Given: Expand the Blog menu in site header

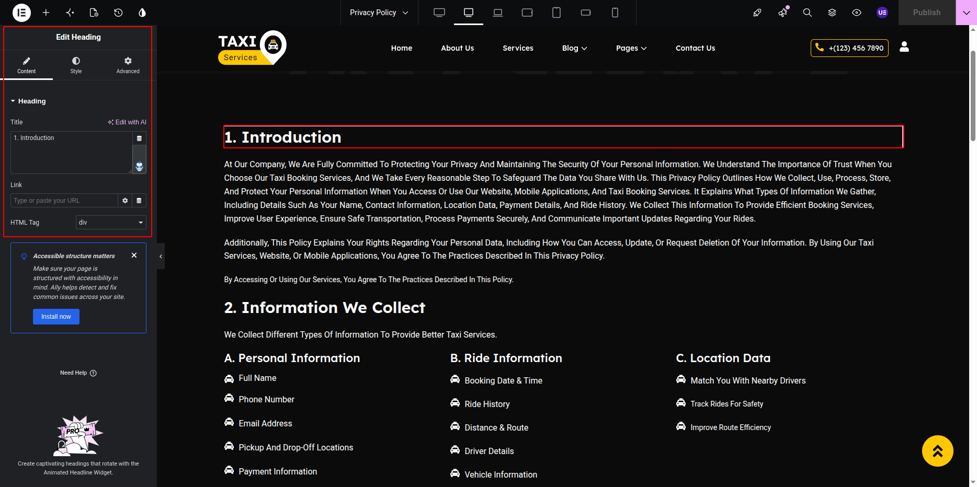Looking at the screenshot, I should pos(574,48).
